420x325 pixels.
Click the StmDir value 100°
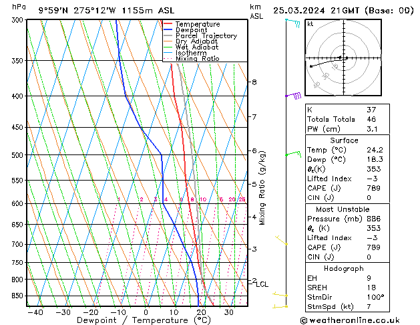pos(375,298)
